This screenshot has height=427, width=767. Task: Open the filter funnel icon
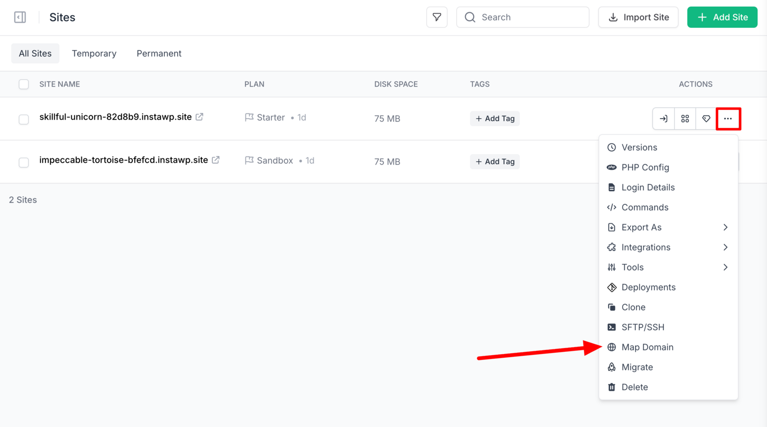437,17
